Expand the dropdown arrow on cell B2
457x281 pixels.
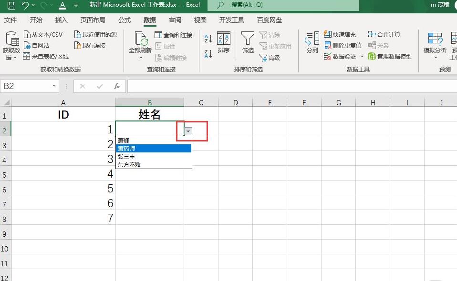point(188,130)
